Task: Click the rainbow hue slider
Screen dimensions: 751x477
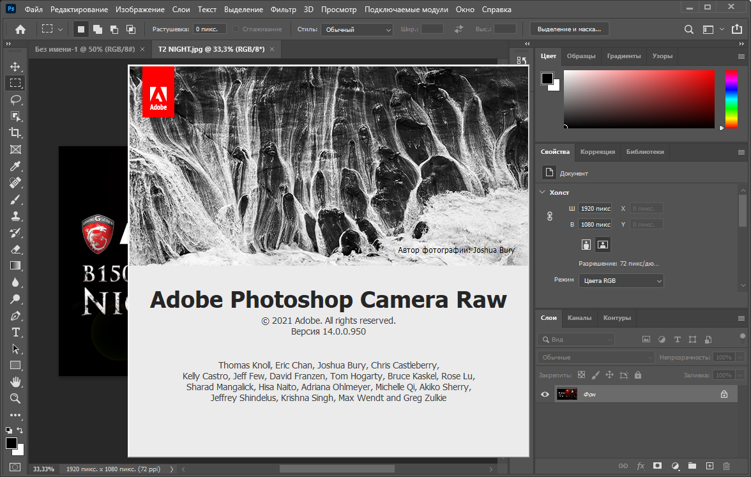Action: click(x=731, y=99)
